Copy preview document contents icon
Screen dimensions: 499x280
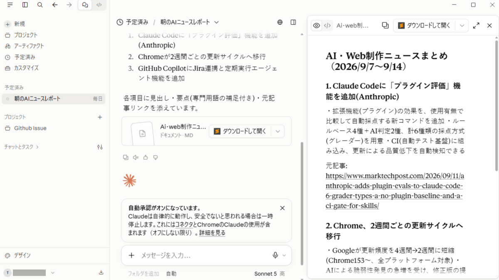[x=385, y=25]
